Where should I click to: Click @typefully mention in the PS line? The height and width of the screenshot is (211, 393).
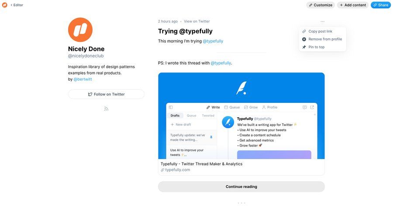221,63
